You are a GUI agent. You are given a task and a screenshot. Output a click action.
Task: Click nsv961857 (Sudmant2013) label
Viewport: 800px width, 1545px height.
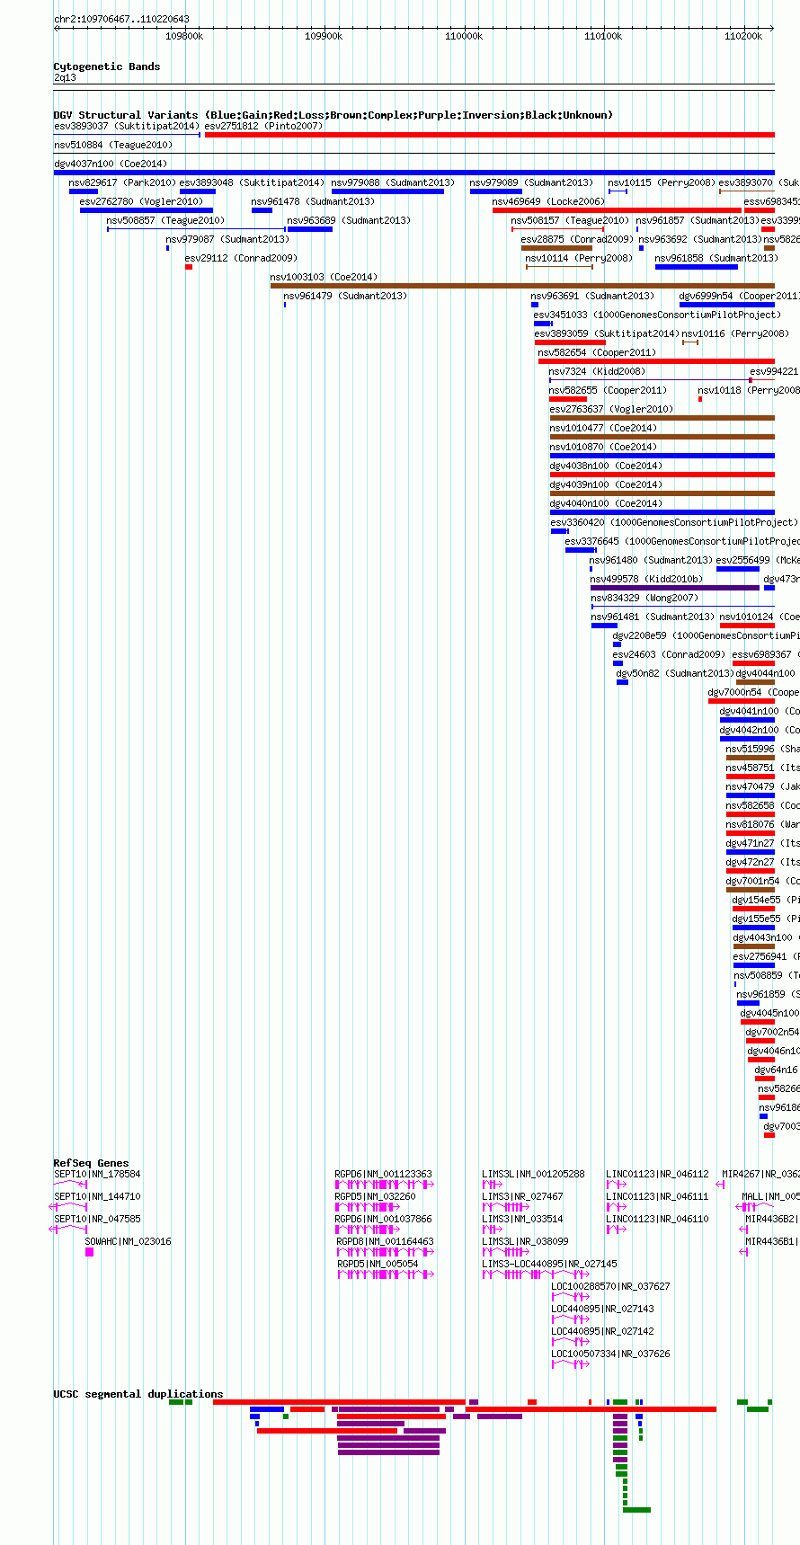pyautogui.click(x=698, y=220)
